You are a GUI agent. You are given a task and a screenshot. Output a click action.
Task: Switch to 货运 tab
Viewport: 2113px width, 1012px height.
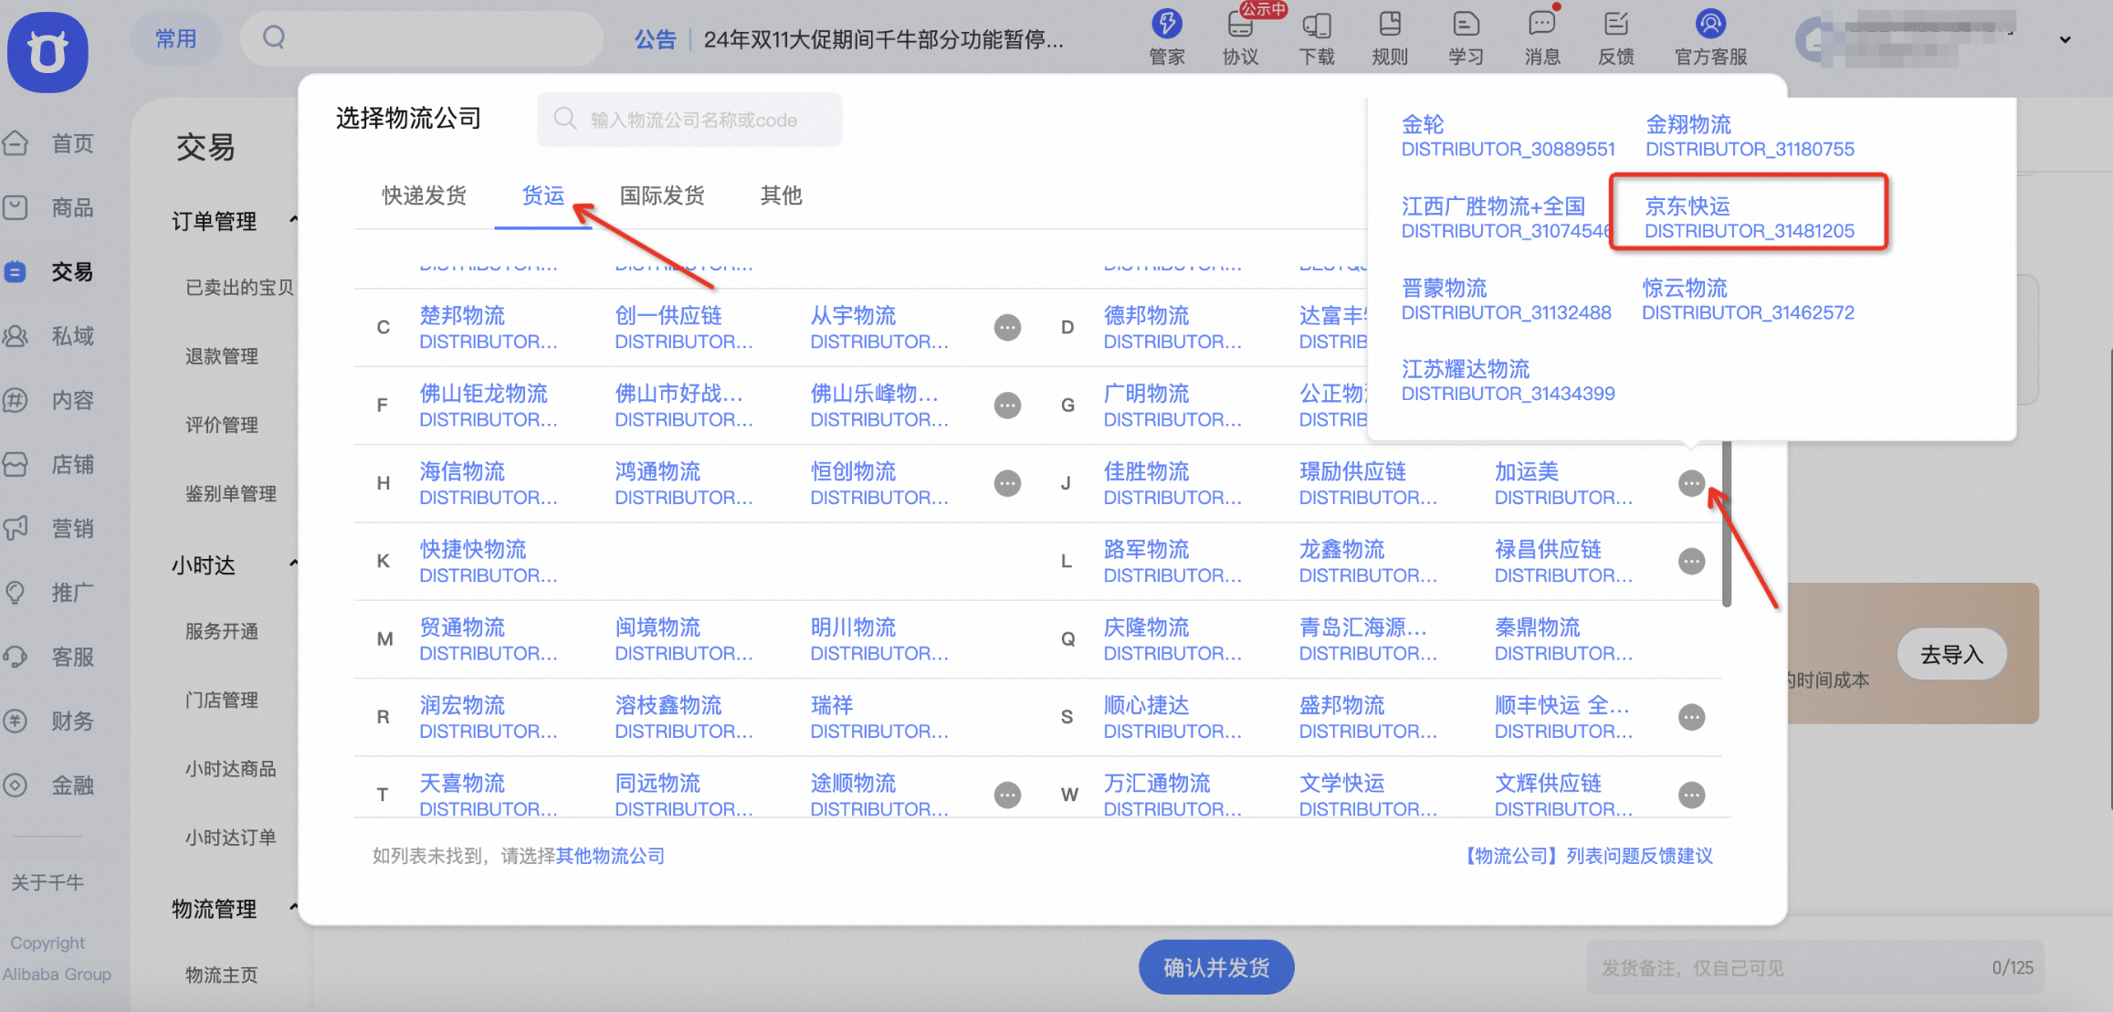(x=543, y=195)
